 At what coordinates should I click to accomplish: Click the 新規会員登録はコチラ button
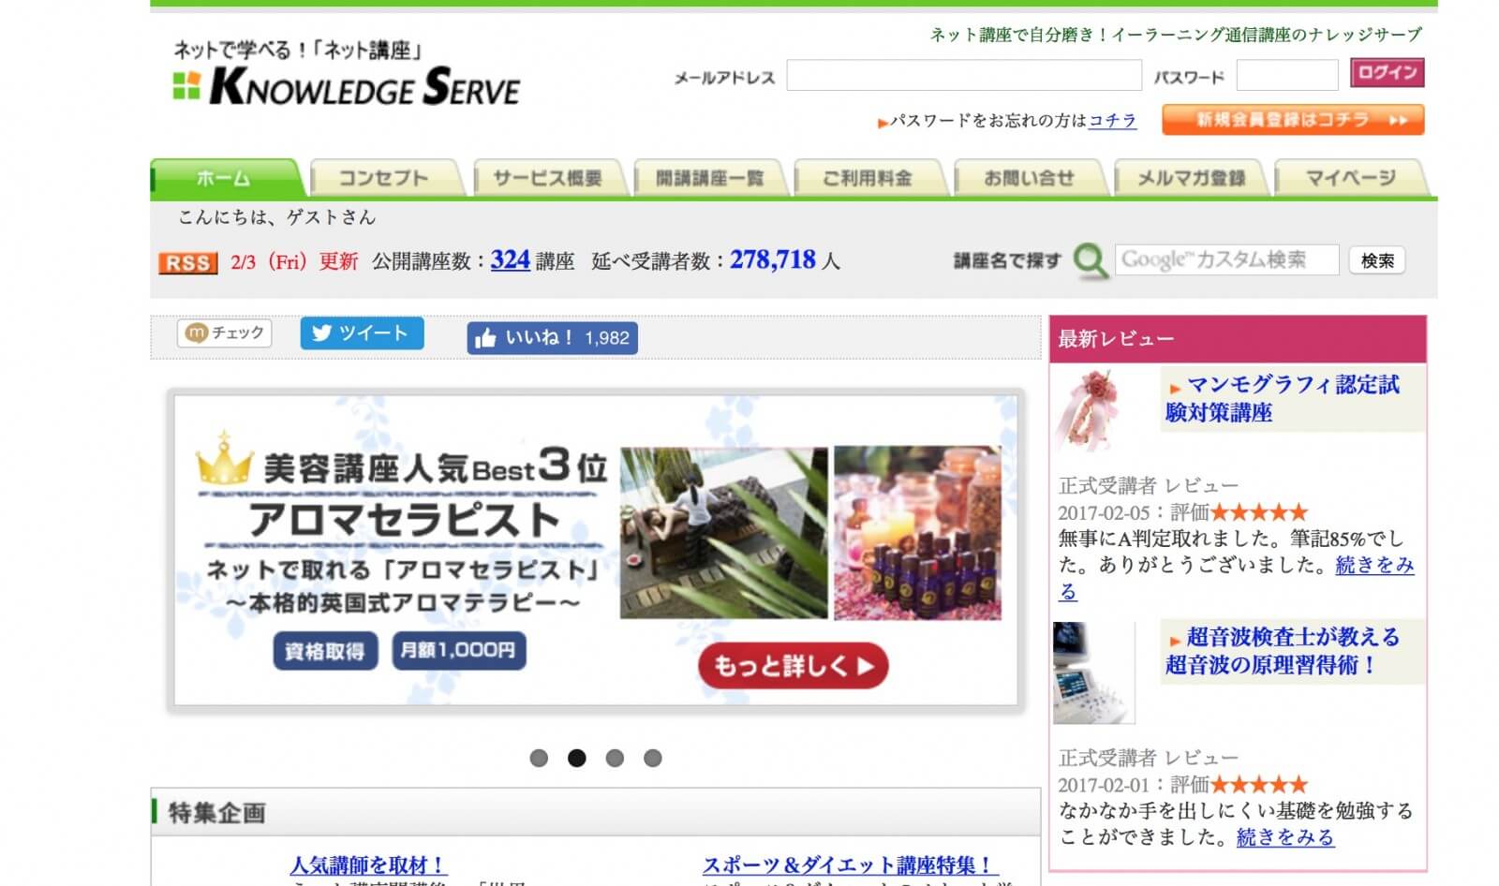[x=1293, y=120]
